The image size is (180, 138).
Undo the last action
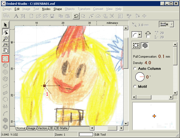click(x=76, y=16)
